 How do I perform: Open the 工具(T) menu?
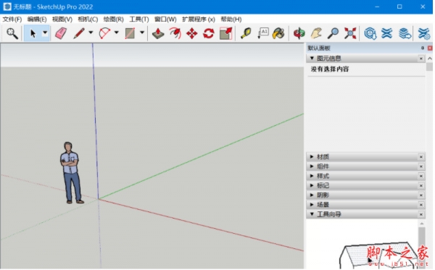pos(139,19)
